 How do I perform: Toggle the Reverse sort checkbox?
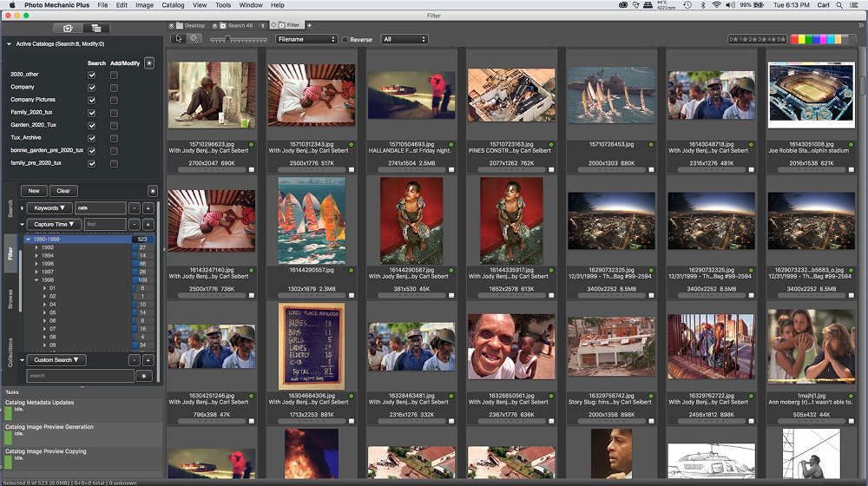[x=345, y=40]
